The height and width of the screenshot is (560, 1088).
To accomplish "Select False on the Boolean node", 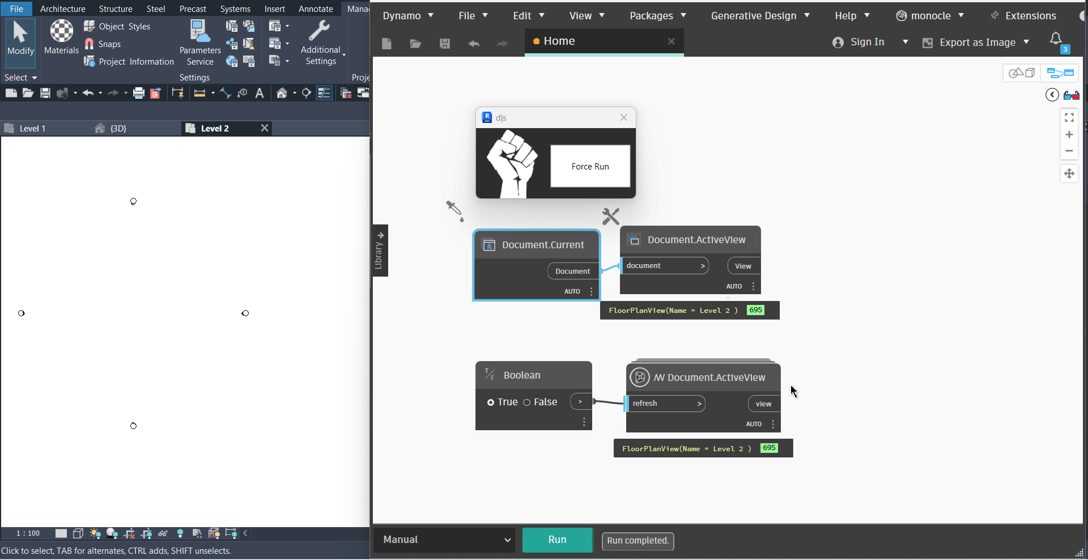I will 527,402.
